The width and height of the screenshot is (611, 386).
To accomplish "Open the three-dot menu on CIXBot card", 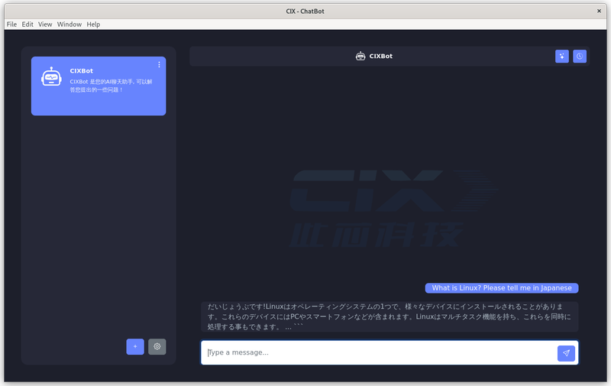I will (x=159, y=65).
